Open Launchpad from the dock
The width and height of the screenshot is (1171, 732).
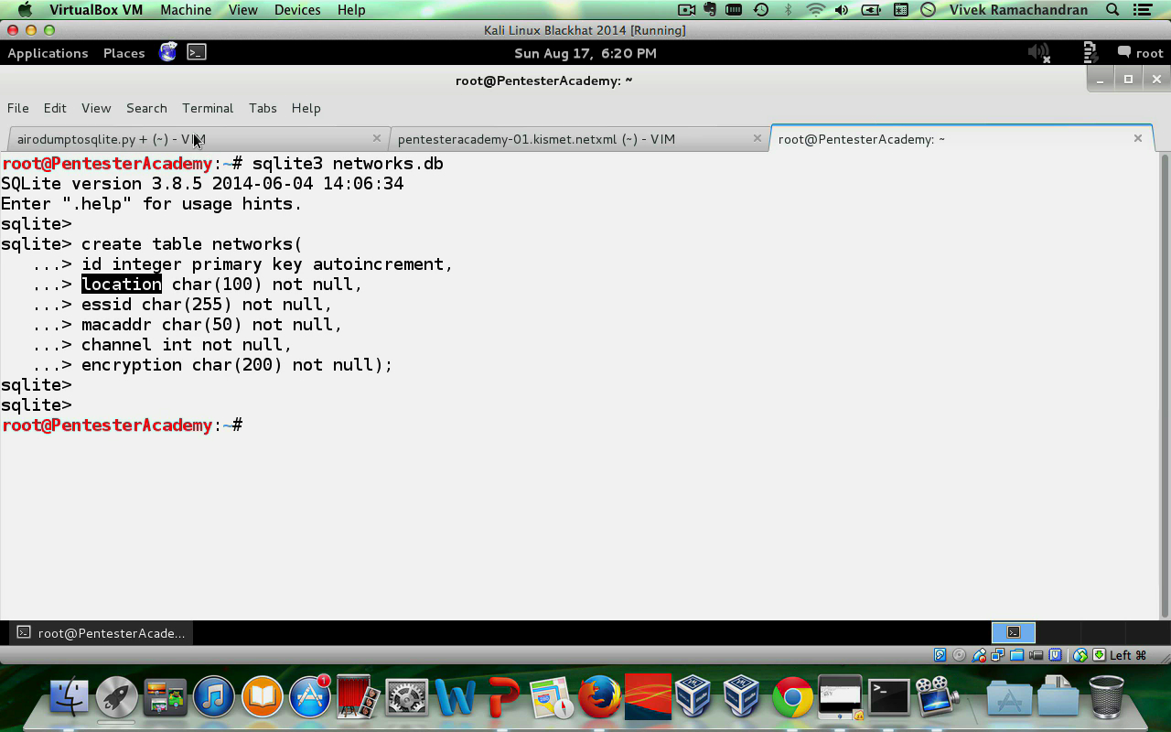tap(117, 697)
